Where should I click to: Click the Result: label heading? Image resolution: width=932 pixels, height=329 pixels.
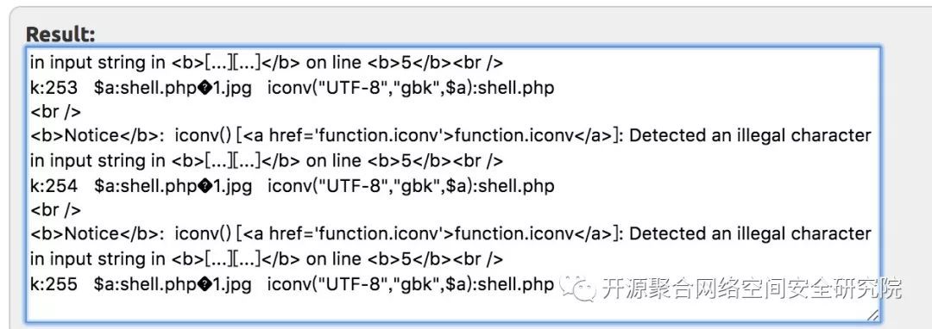[60, 34]
